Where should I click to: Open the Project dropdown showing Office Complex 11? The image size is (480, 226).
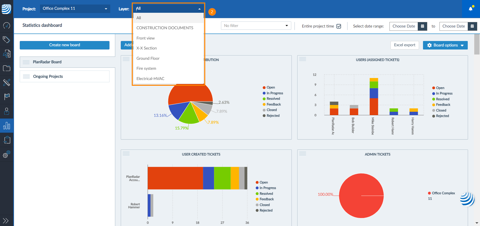coord(75,8)
